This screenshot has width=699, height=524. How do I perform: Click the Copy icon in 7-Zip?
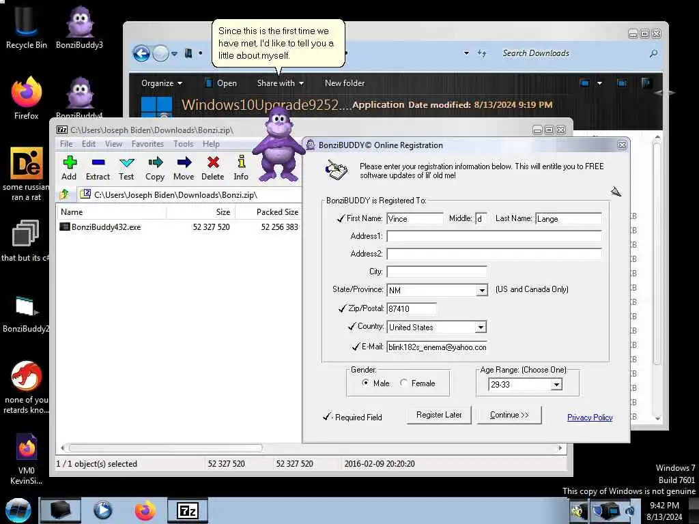click(155, 162)
